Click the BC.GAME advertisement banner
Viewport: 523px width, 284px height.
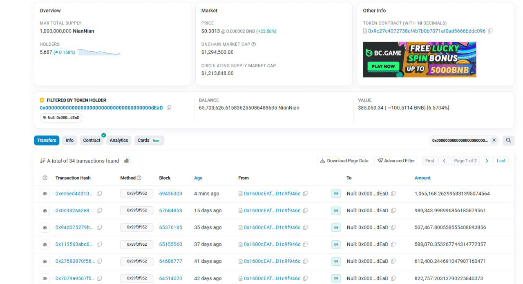pos(419,59)
